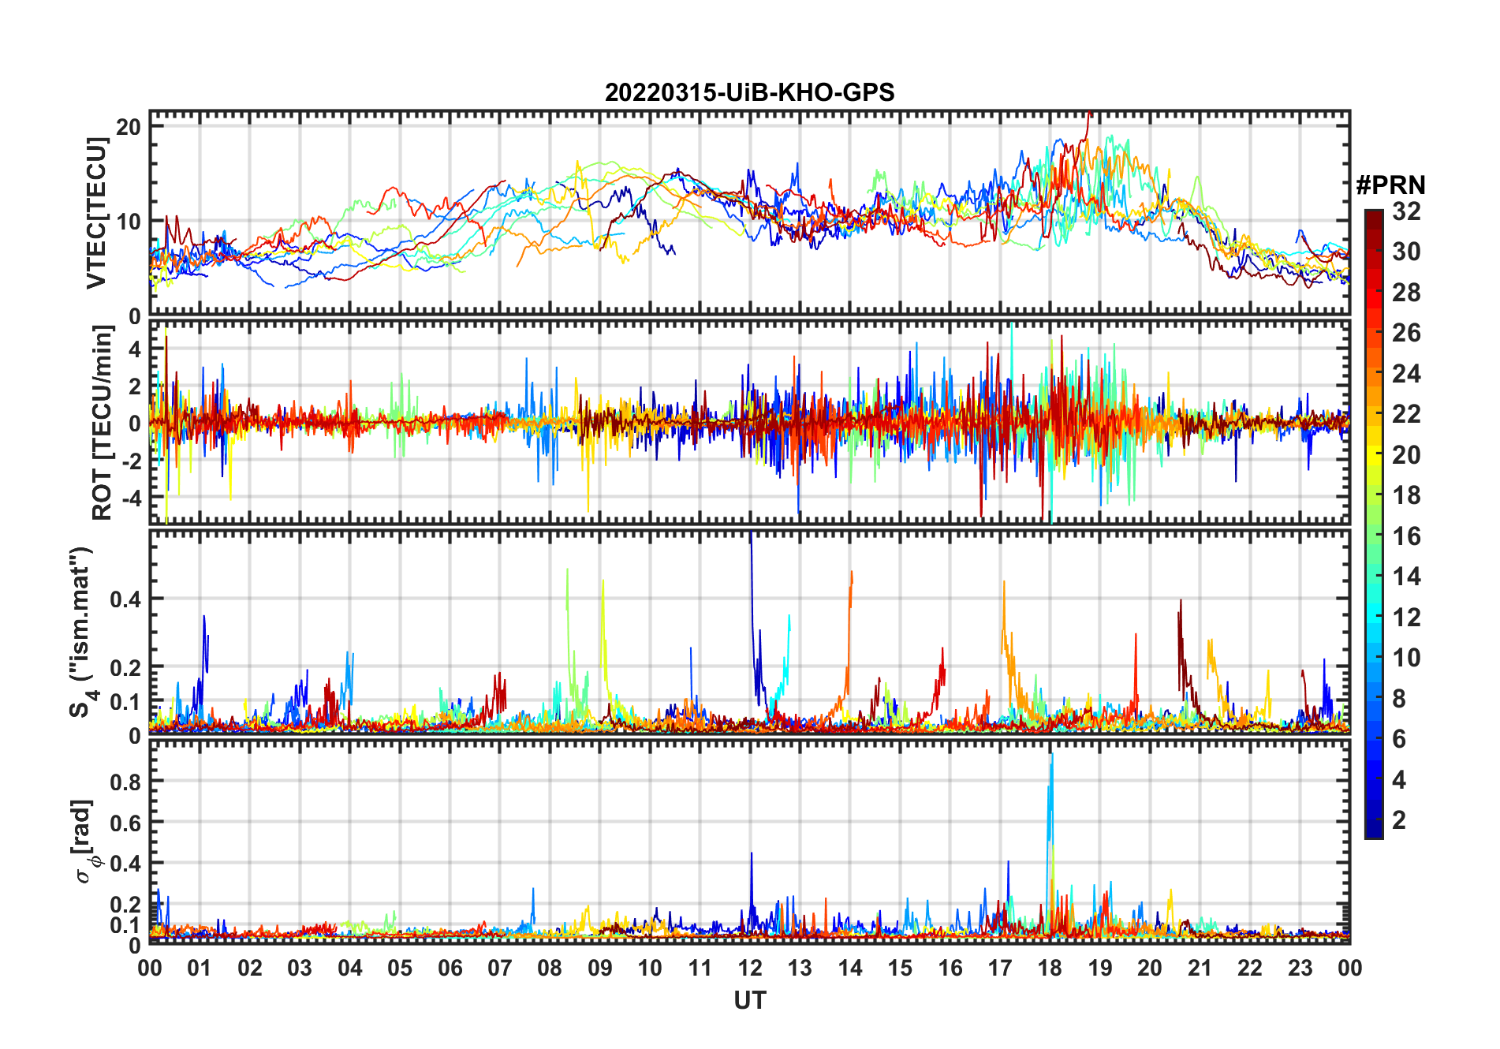1500x1049 pixels.
Task: Select PRN colorbar tick label 6
Action: click(1399, 739)
